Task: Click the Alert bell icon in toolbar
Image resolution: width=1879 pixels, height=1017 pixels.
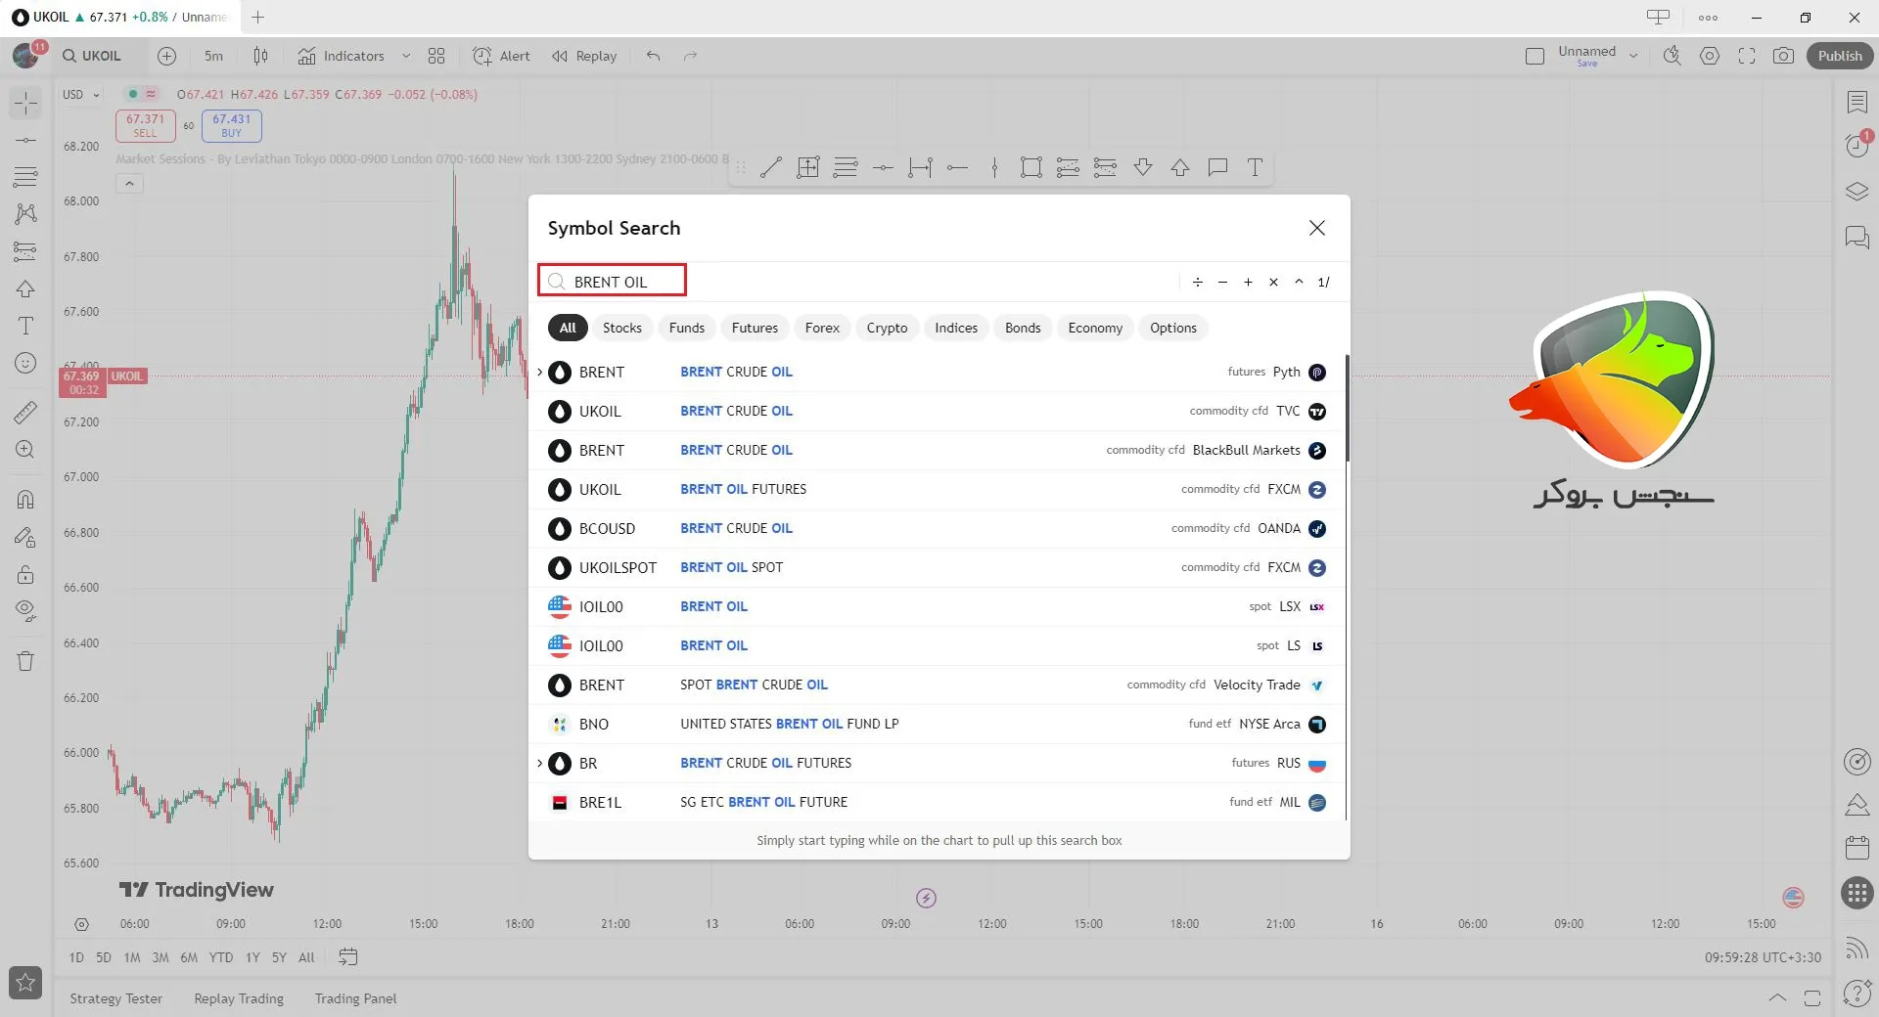Action: (482, 56)
